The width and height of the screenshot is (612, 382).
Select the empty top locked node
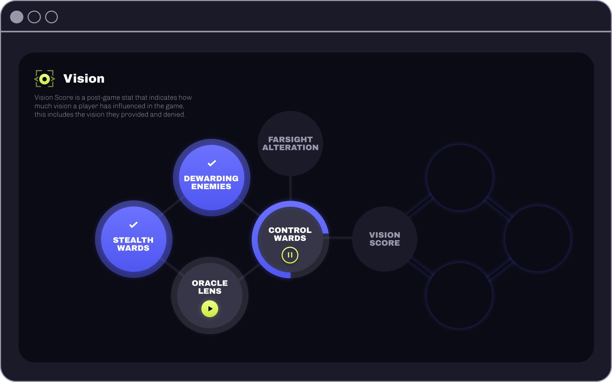click(460, 177)
